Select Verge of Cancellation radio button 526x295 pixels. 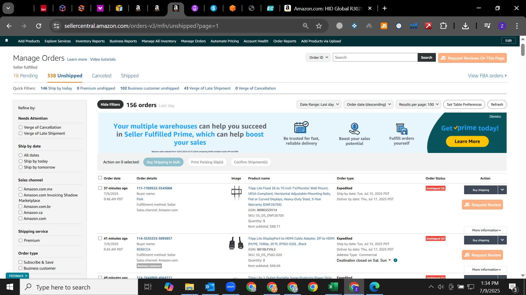(x=21, y=127)
